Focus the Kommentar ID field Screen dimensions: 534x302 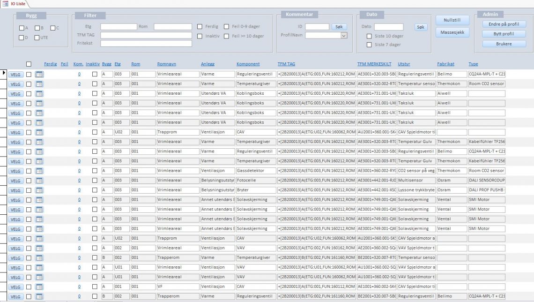[317, 27]
